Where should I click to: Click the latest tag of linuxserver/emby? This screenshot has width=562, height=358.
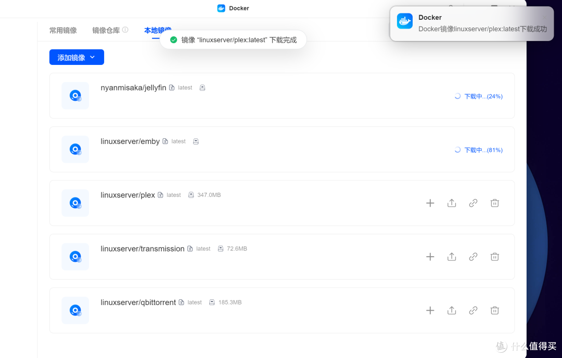click(178, 141)
